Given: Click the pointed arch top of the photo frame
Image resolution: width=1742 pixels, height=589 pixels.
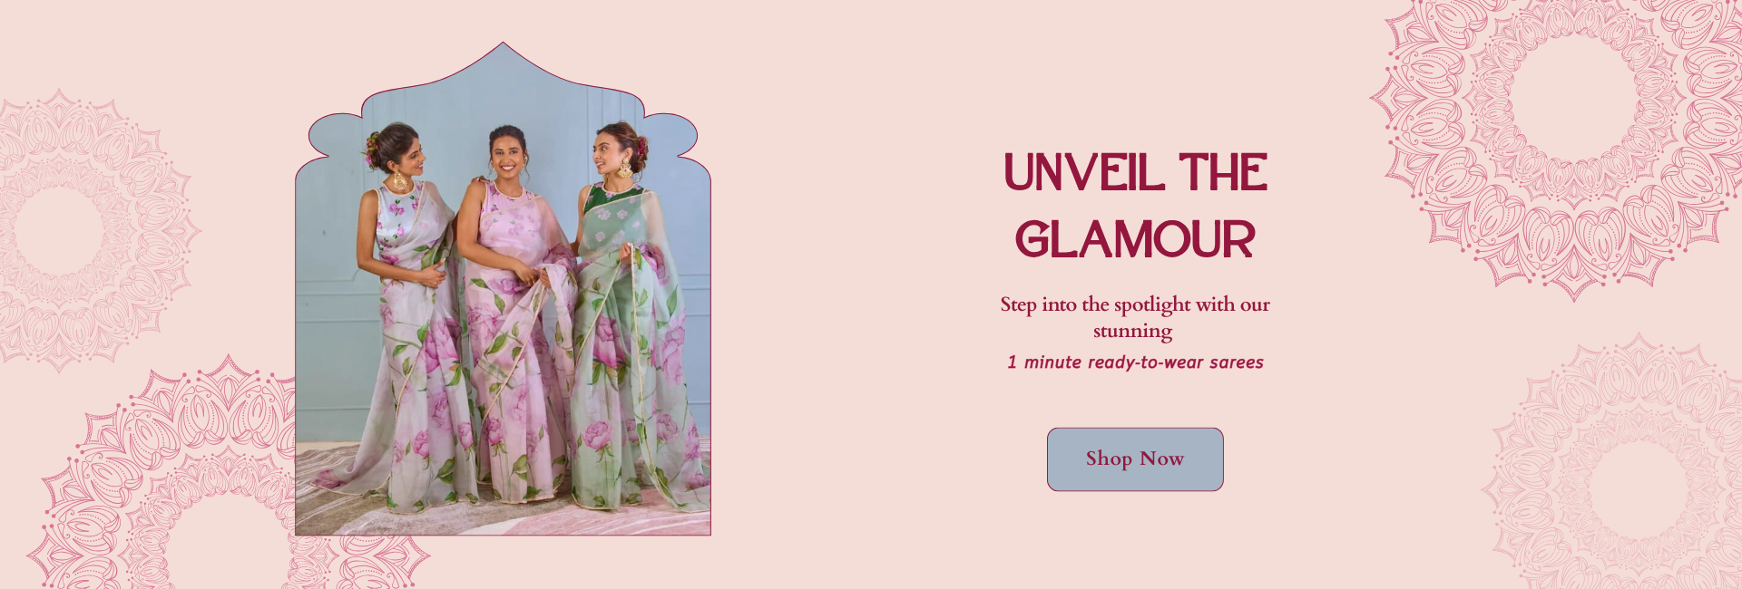Looking at the screenshot, I should point(503,63).
